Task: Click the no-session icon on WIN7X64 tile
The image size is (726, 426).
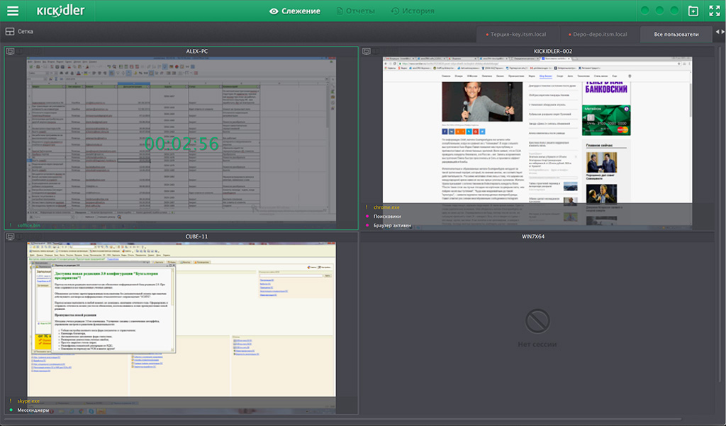Action: coord(537,320)
